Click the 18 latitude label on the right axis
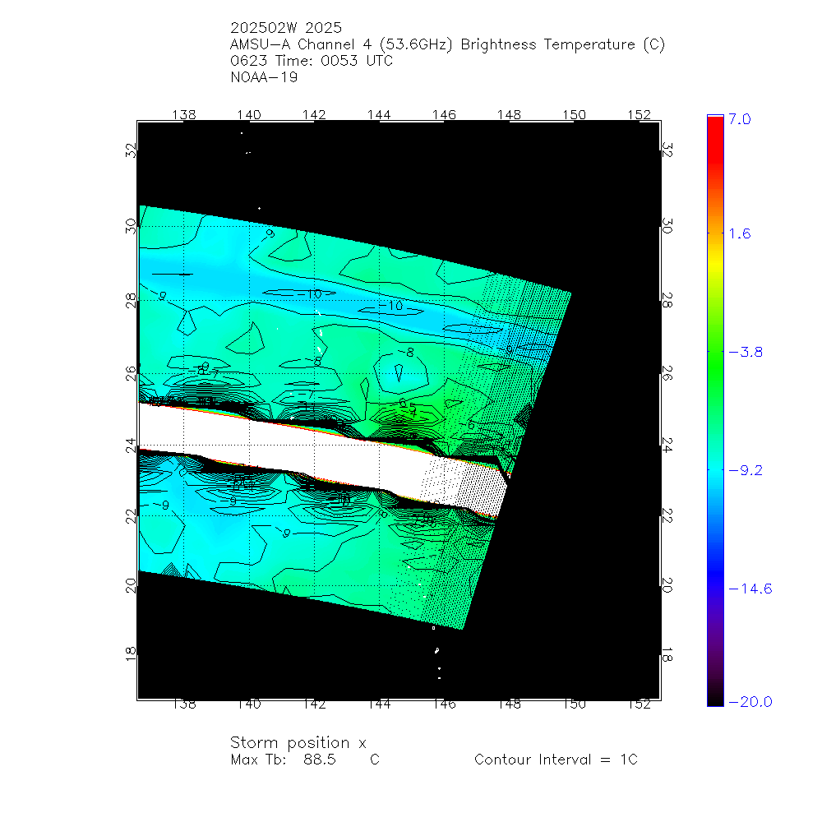This screenshot has height=822, width=822. pyautogui.click(x=667, y=653)
